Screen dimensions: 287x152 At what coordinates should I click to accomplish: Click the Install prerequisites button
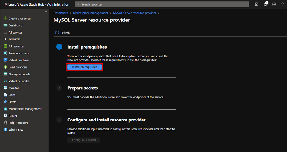84,67
